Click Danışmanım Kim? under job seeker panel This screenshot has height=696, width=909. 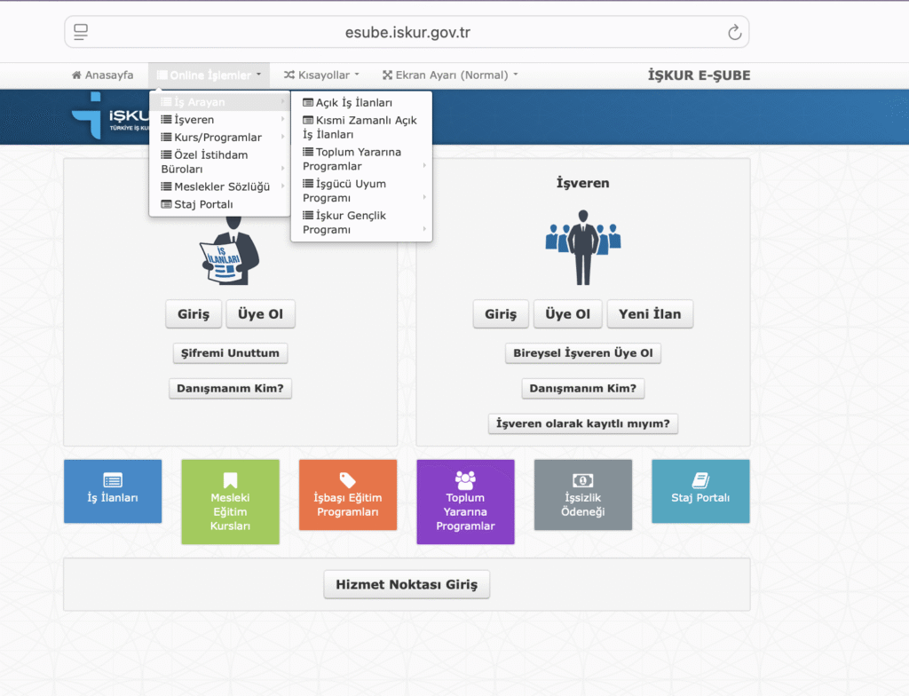click(230, 389)
